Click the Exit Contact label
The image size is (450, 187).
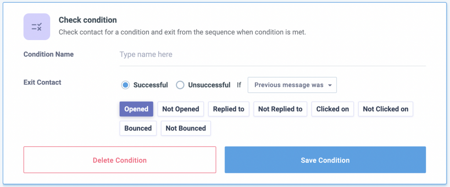[42, 82]
